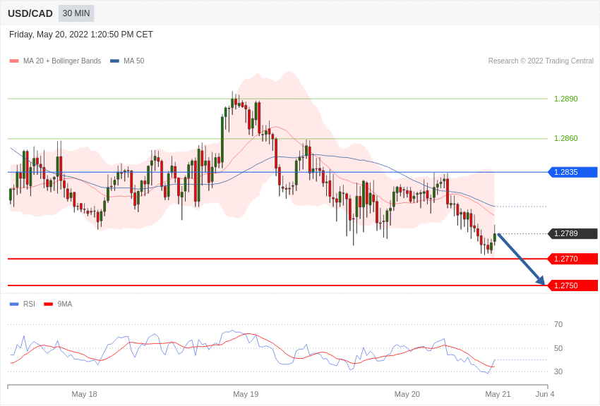Click the May 18 date axis label
Screen dimensions: 600x406
pyautogui.click(x=84, y=394)
